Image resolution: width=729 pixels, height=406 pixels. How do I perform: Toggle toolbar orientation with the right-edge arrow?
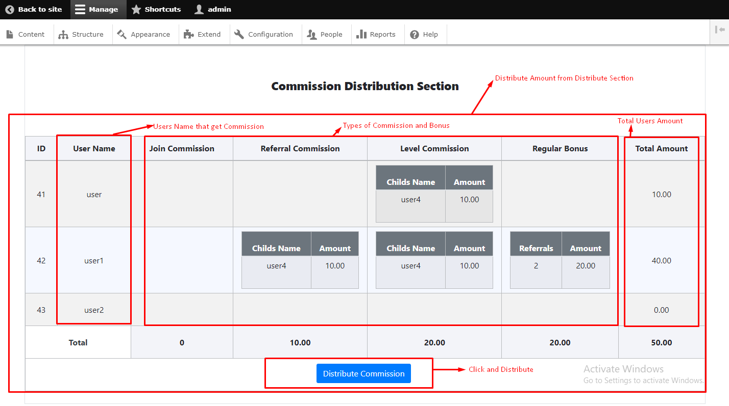(720, 30)
